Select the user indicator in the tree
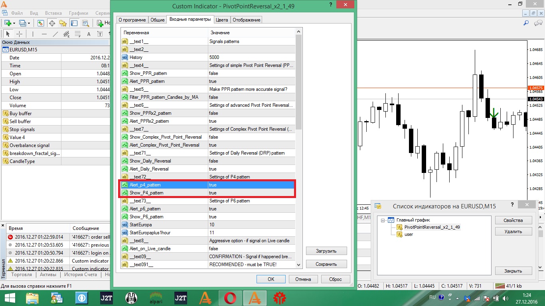Viewport: 545px width, 306px height. [x=409, y=234]
